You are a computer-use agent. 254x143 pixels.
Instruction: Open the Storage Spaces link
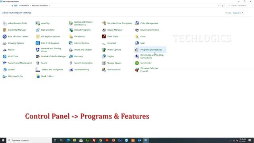click(x=114, y=63)
